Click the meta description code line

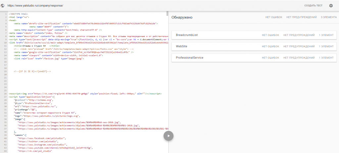(x=88, y=37)
